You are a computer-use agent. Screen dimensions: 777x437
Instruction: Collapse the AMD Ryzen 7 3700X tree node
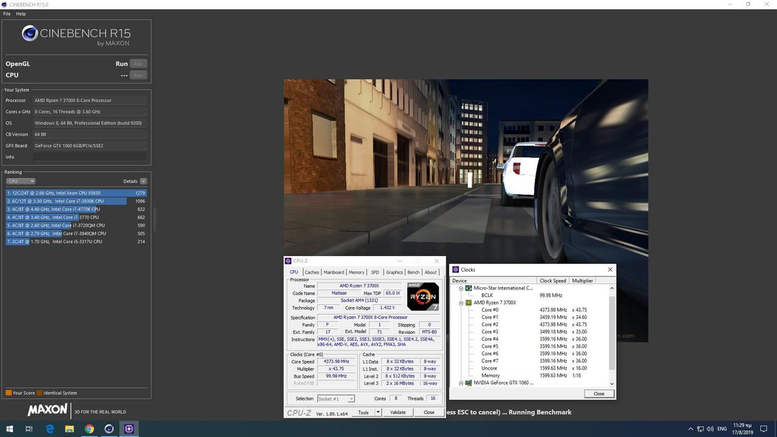pos(461,303)
